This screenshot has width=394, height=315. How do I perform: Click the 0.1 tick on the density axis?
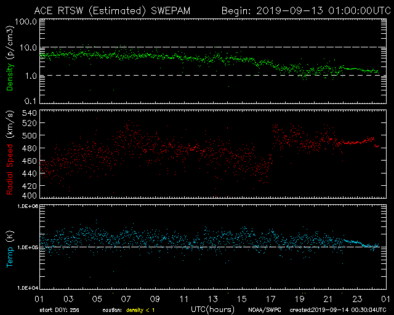click(30, 101)
